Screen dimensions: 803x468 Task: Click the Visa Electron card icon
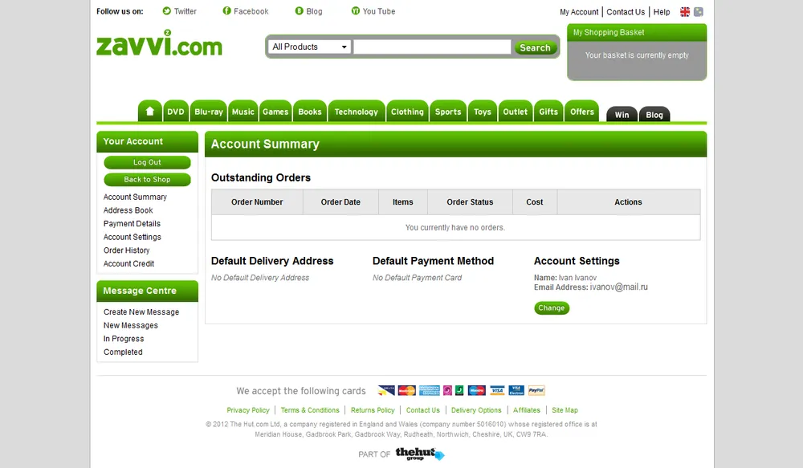(x=516, y=391)
